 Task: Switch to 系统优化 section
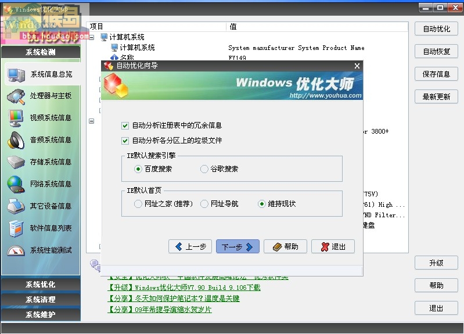click(41, 285)
